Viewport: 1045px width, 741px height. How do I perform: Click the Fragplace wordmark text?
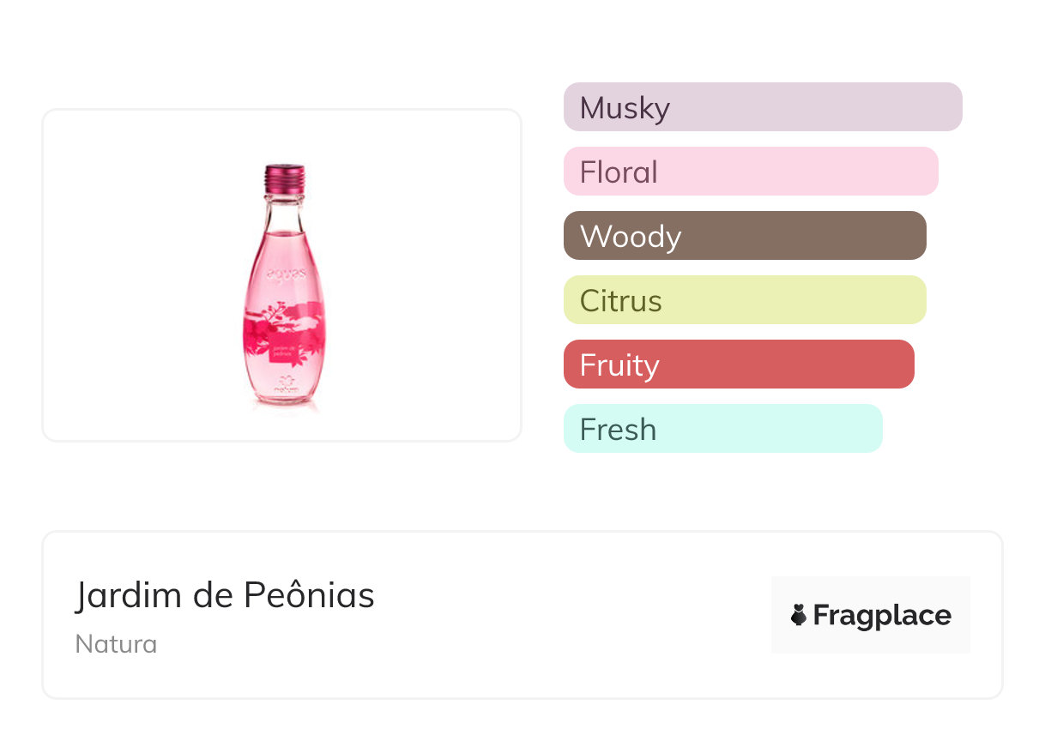tap(882, 615)
